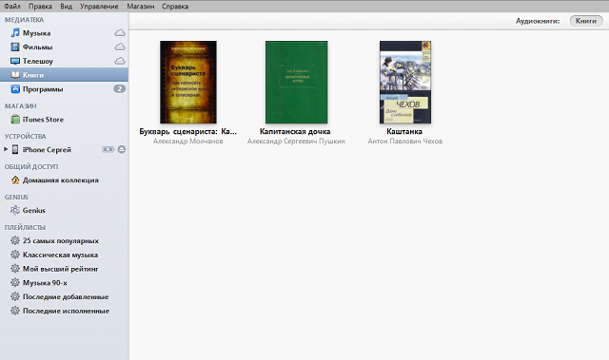Click the battery indicator beside iPhone Сергей
Screen dimensions: 609x360
pyautogui.click(x=108, y=149)
